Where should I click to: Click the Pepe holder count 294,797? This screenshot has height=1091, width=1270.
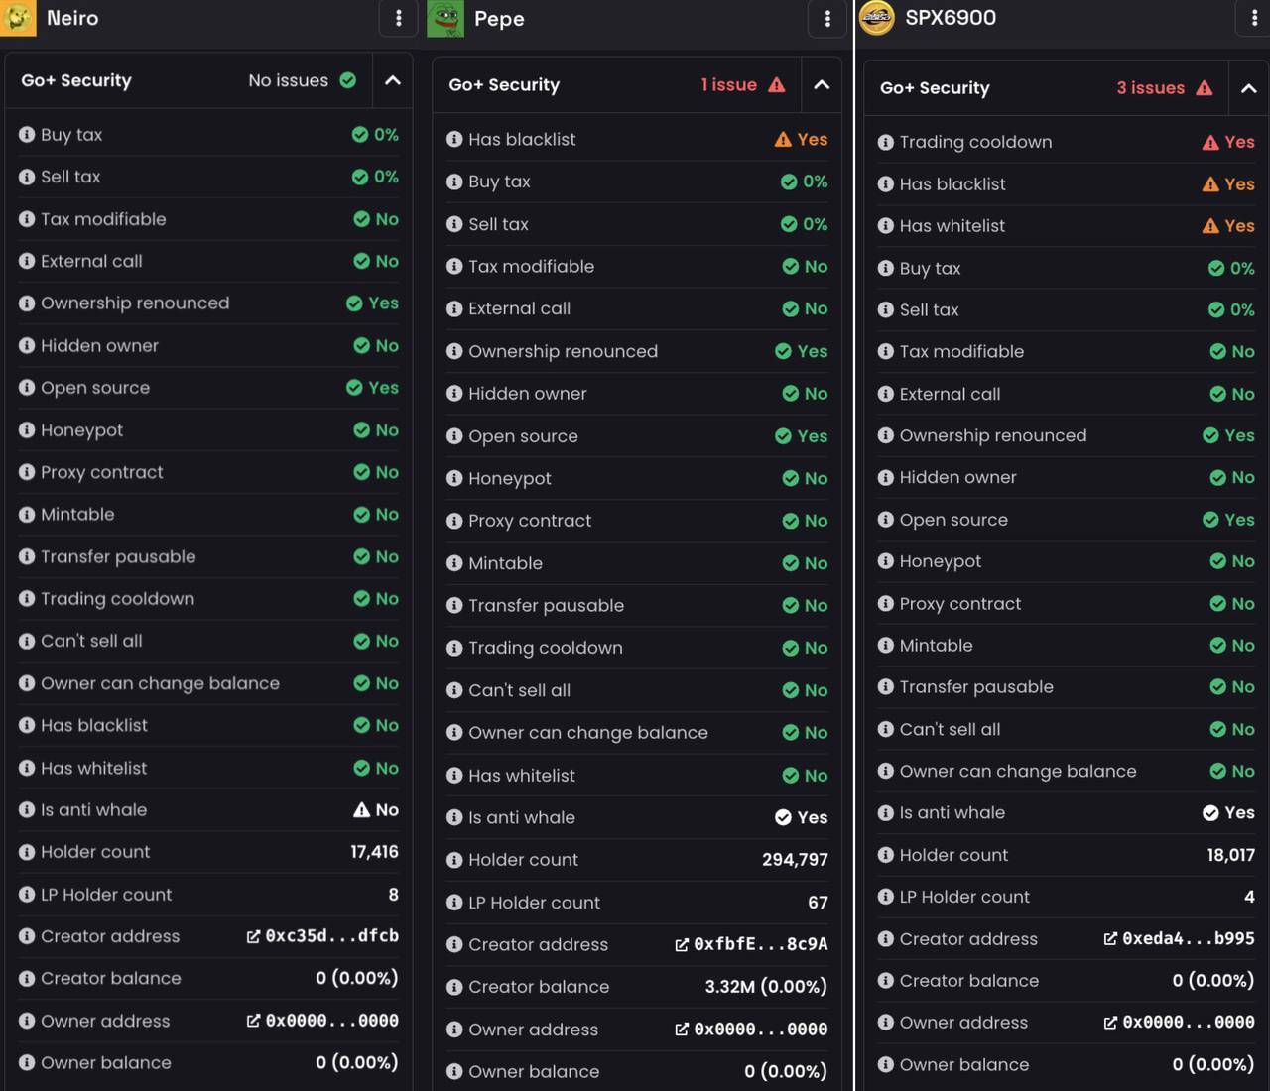coord(795,860)
